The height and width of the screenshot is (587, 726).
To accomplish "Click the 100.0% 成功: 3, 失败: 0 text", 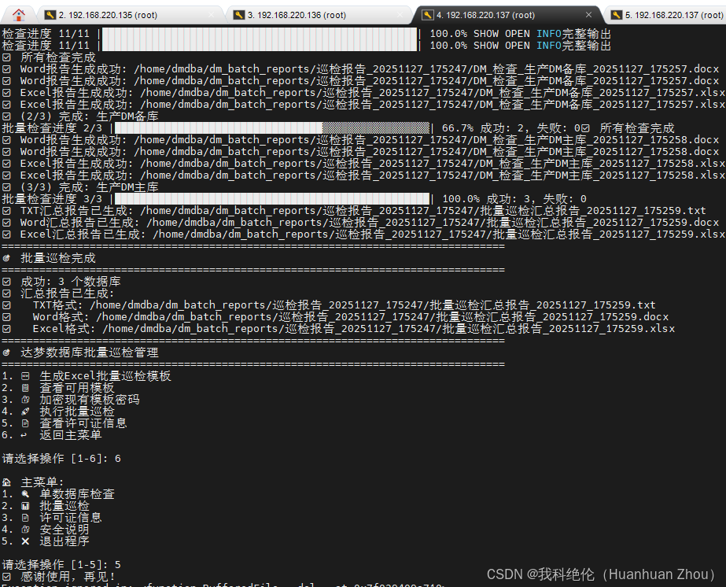I will pyautogui.click(x=514, y=199).
